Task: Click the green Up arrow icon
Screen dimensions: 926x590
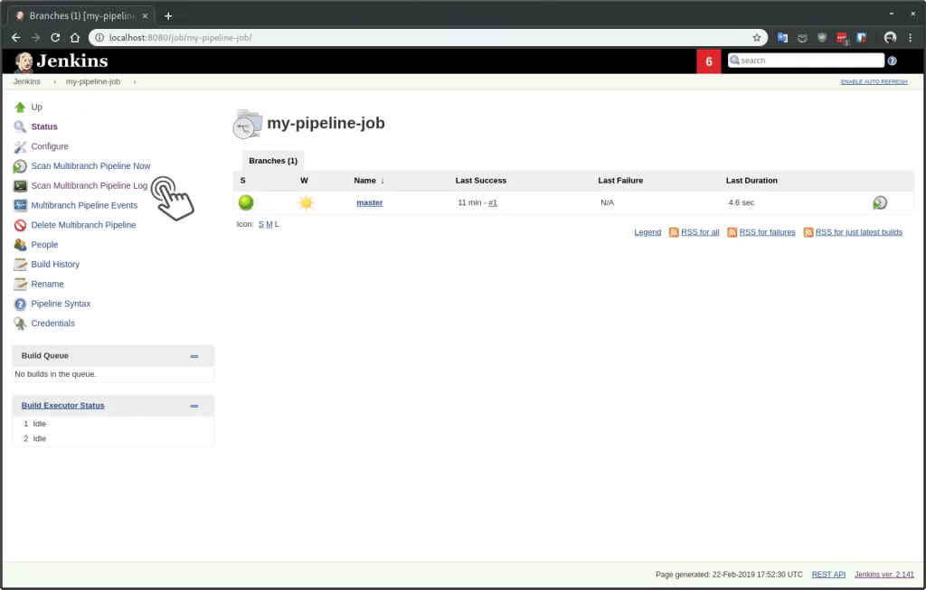Action: (20, 107)
